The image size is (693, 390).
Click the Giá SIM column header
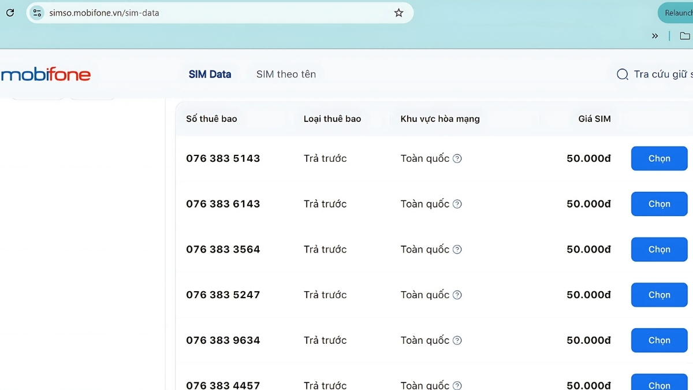[594, 119]
